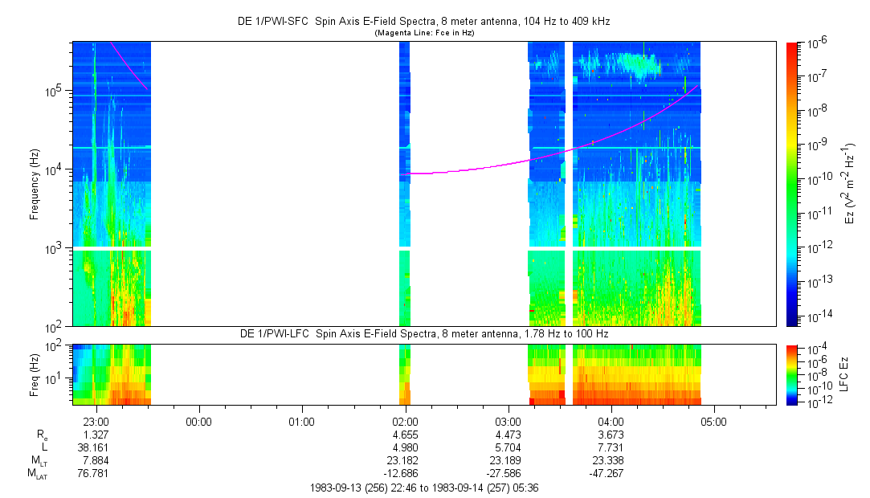Click the Frequency (Hz) y-axis label
Screen dimensions: 870x498
tap(35, 184)
